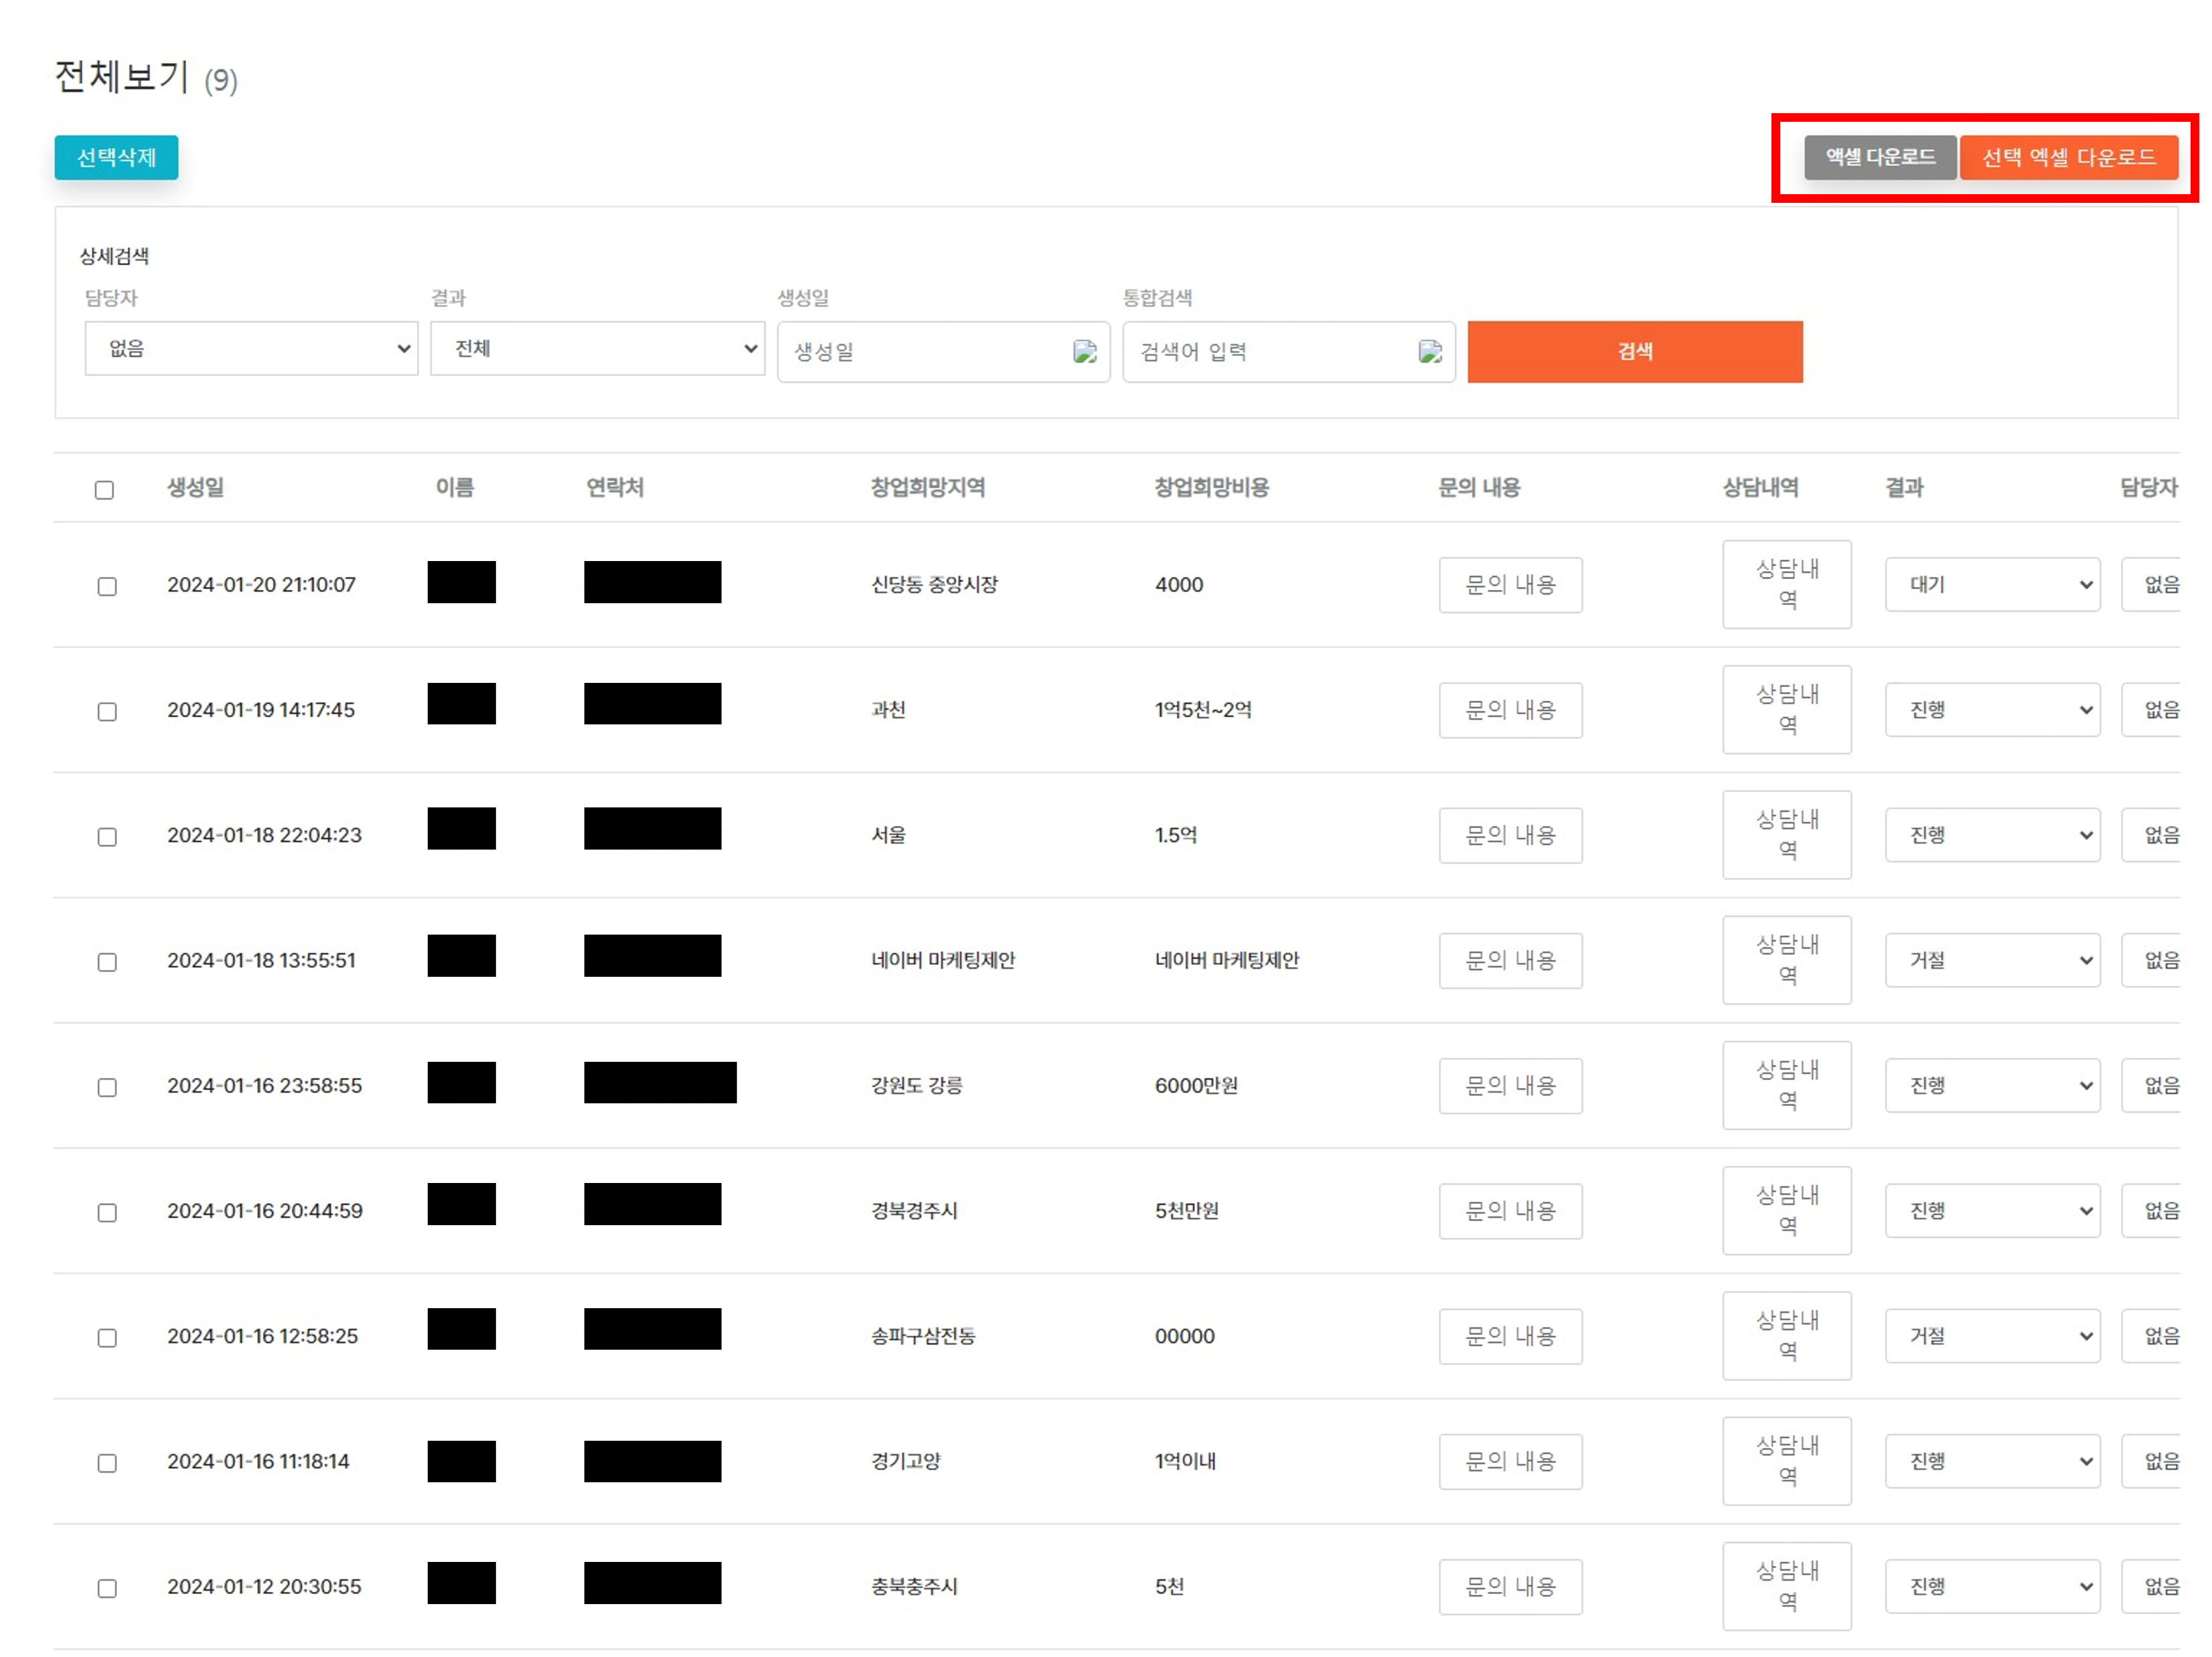Open 결과 dropdown for 신당동 중앙시장 row
This screenshot has height=1657, width=2212.
click(1992, 584)
